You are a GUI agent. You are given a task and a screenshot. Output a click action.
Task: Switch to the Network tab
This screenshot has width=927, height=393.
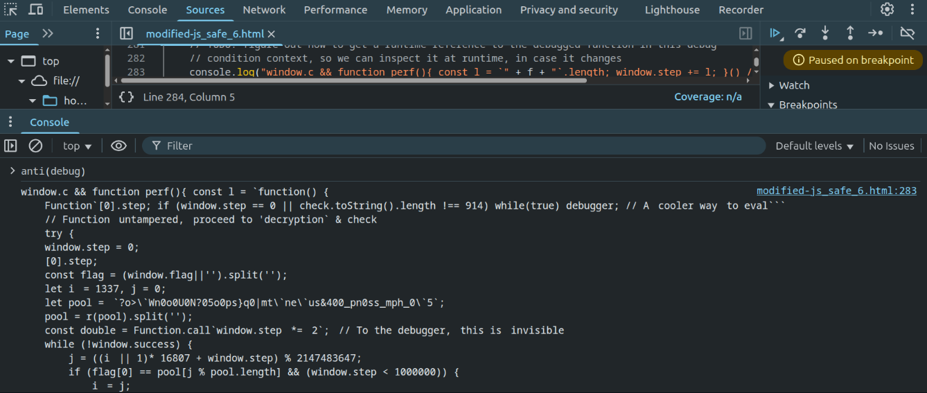click(x=264, y=10)
